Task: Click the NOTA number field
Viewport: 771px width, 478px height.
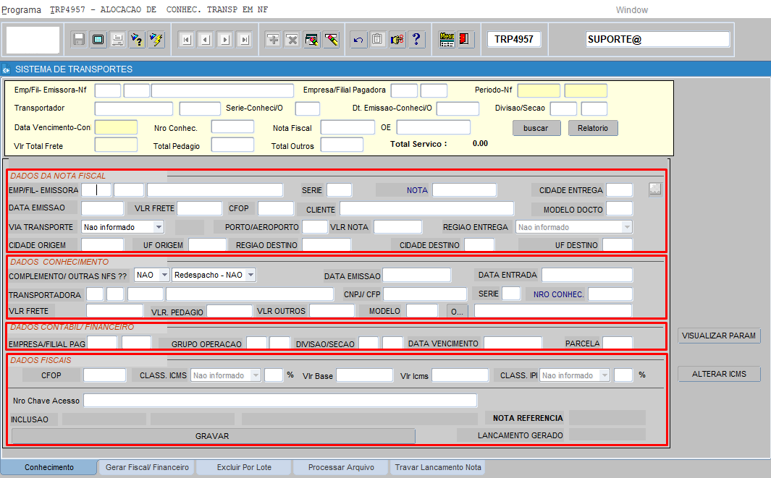Action: [465, 190]
